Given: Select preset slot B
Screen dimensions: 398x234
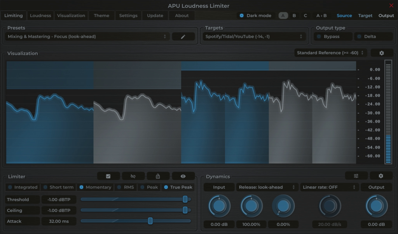Looking at the screenshot, I should 294,16.
